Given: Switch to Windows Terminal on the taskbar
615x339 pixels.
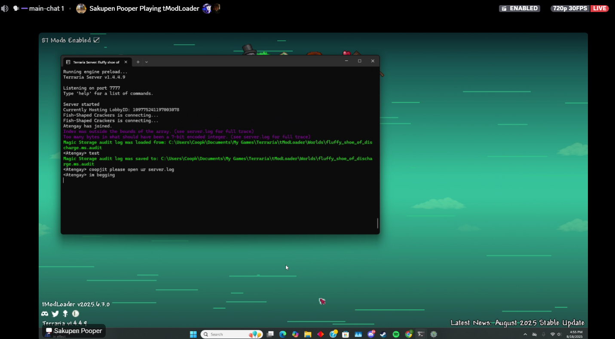Looking at the screenshot, I should [421, 334].
